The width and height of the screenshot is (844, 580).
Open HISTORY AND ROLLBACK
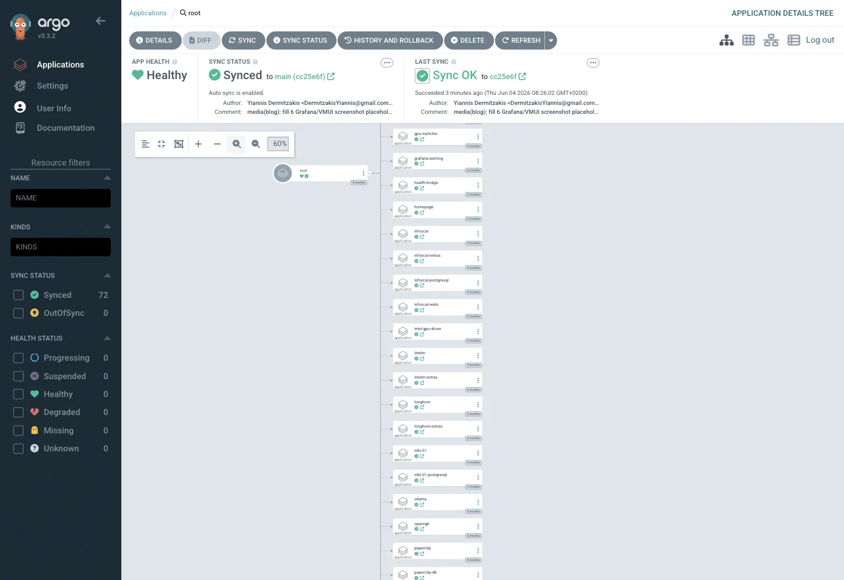(x=390, y=41)
